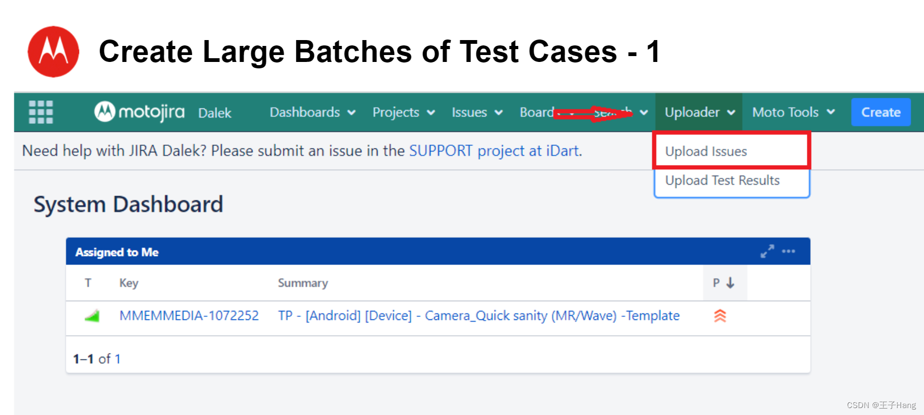This screenshot has height=415, width=924.
Task: Maximize the Assigned to Me gadget
Action: click(767, 251)
